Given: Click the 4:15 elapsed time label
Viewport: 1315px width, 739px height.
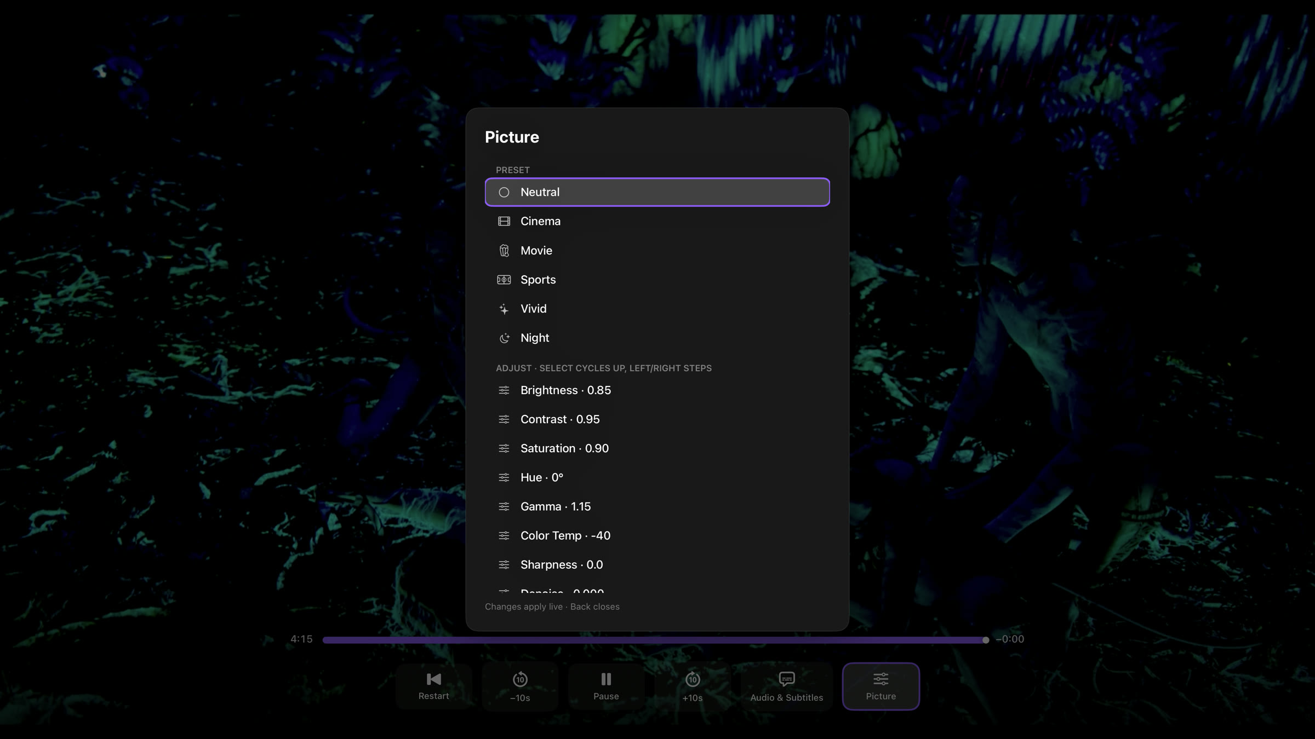Looking at the screenshot, I should click(301, 639).
